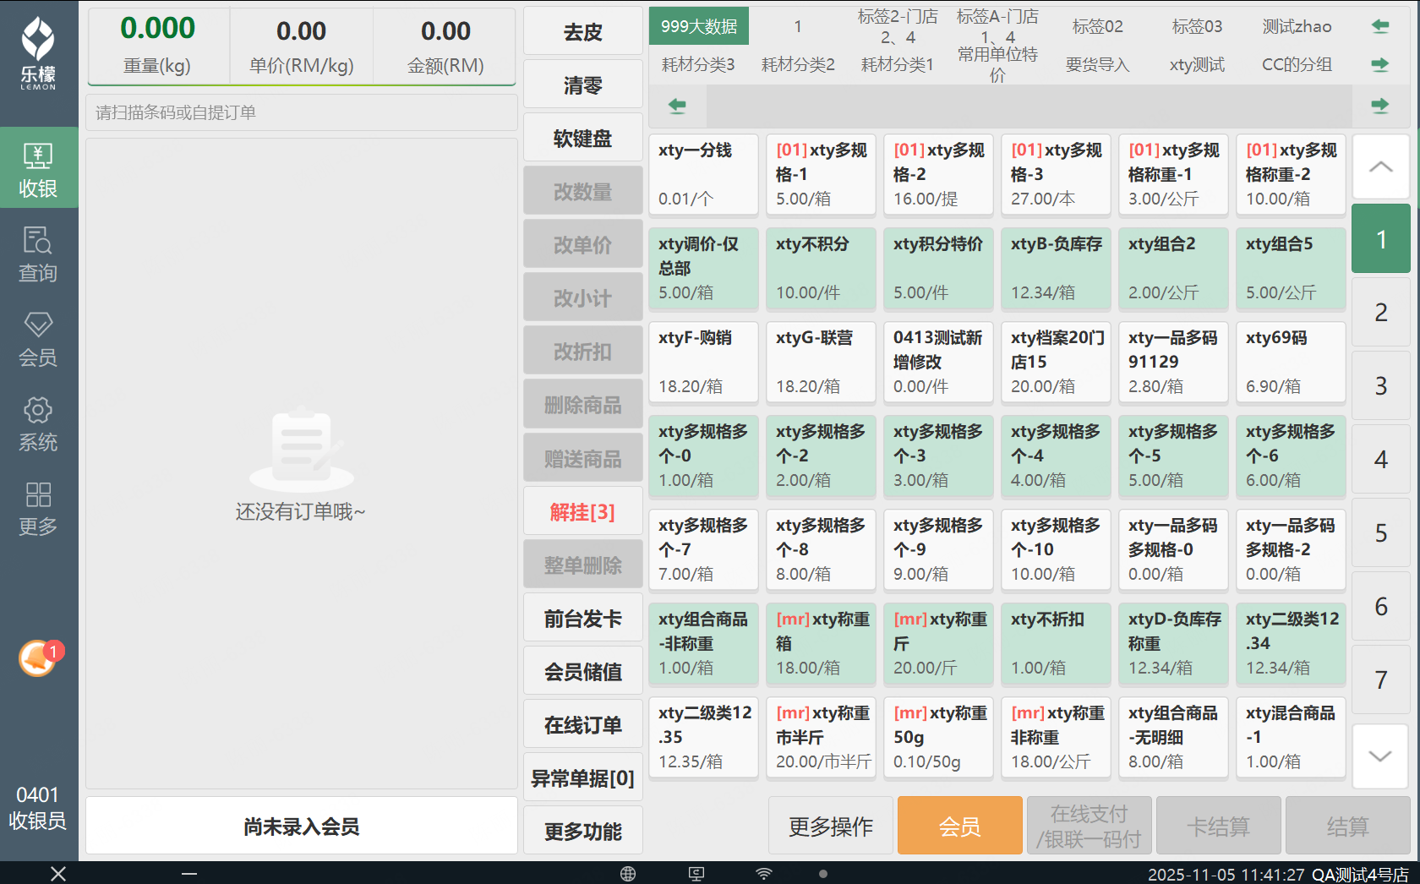Open 更多功能 more functions
1420x884 pixels.
point(582,832)
